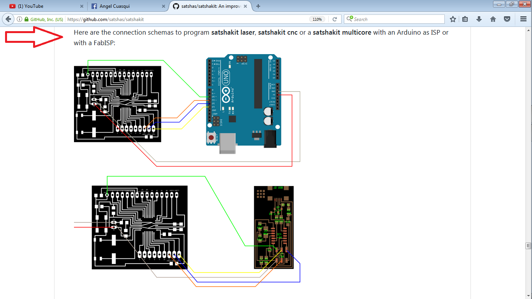Click in the Search box

(394, 19)
